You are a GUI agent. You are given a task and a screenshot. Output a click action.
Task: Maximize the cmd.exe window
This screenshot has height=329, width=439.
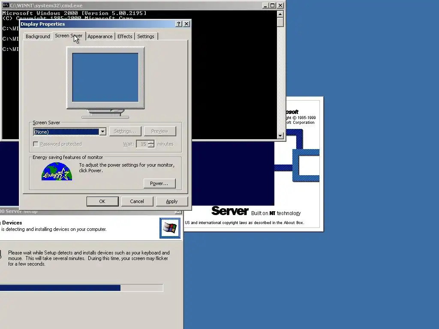click(x=272, y=5)
